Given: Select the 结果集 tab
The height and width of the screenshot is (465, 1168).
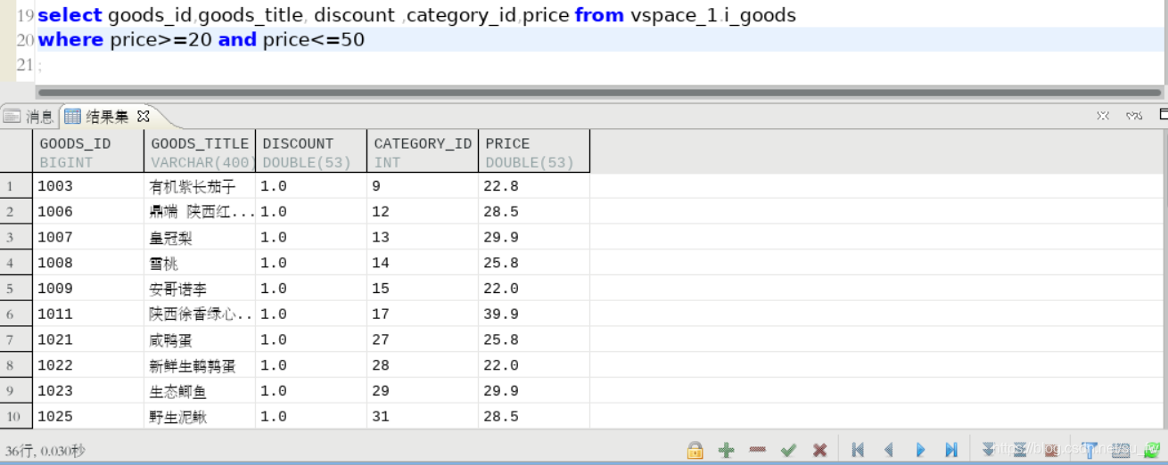Looking at the screenshot, I should pyautogui.click(x=107, y=116).
